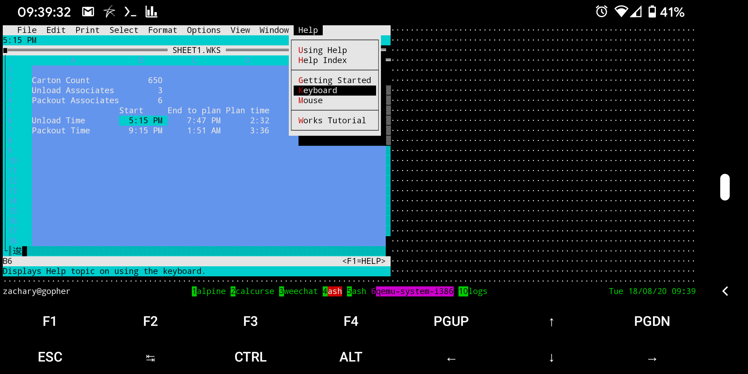Screen dimensions: 748x374
Task: Collapse extra keys with the chevron
Action: click(725, 291)
